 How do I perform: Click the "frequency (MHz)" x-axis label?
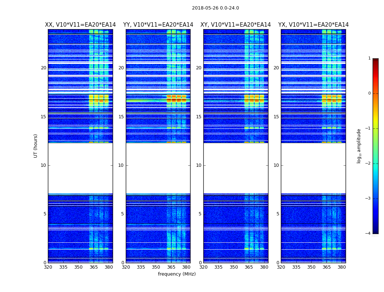coord(177,274)
